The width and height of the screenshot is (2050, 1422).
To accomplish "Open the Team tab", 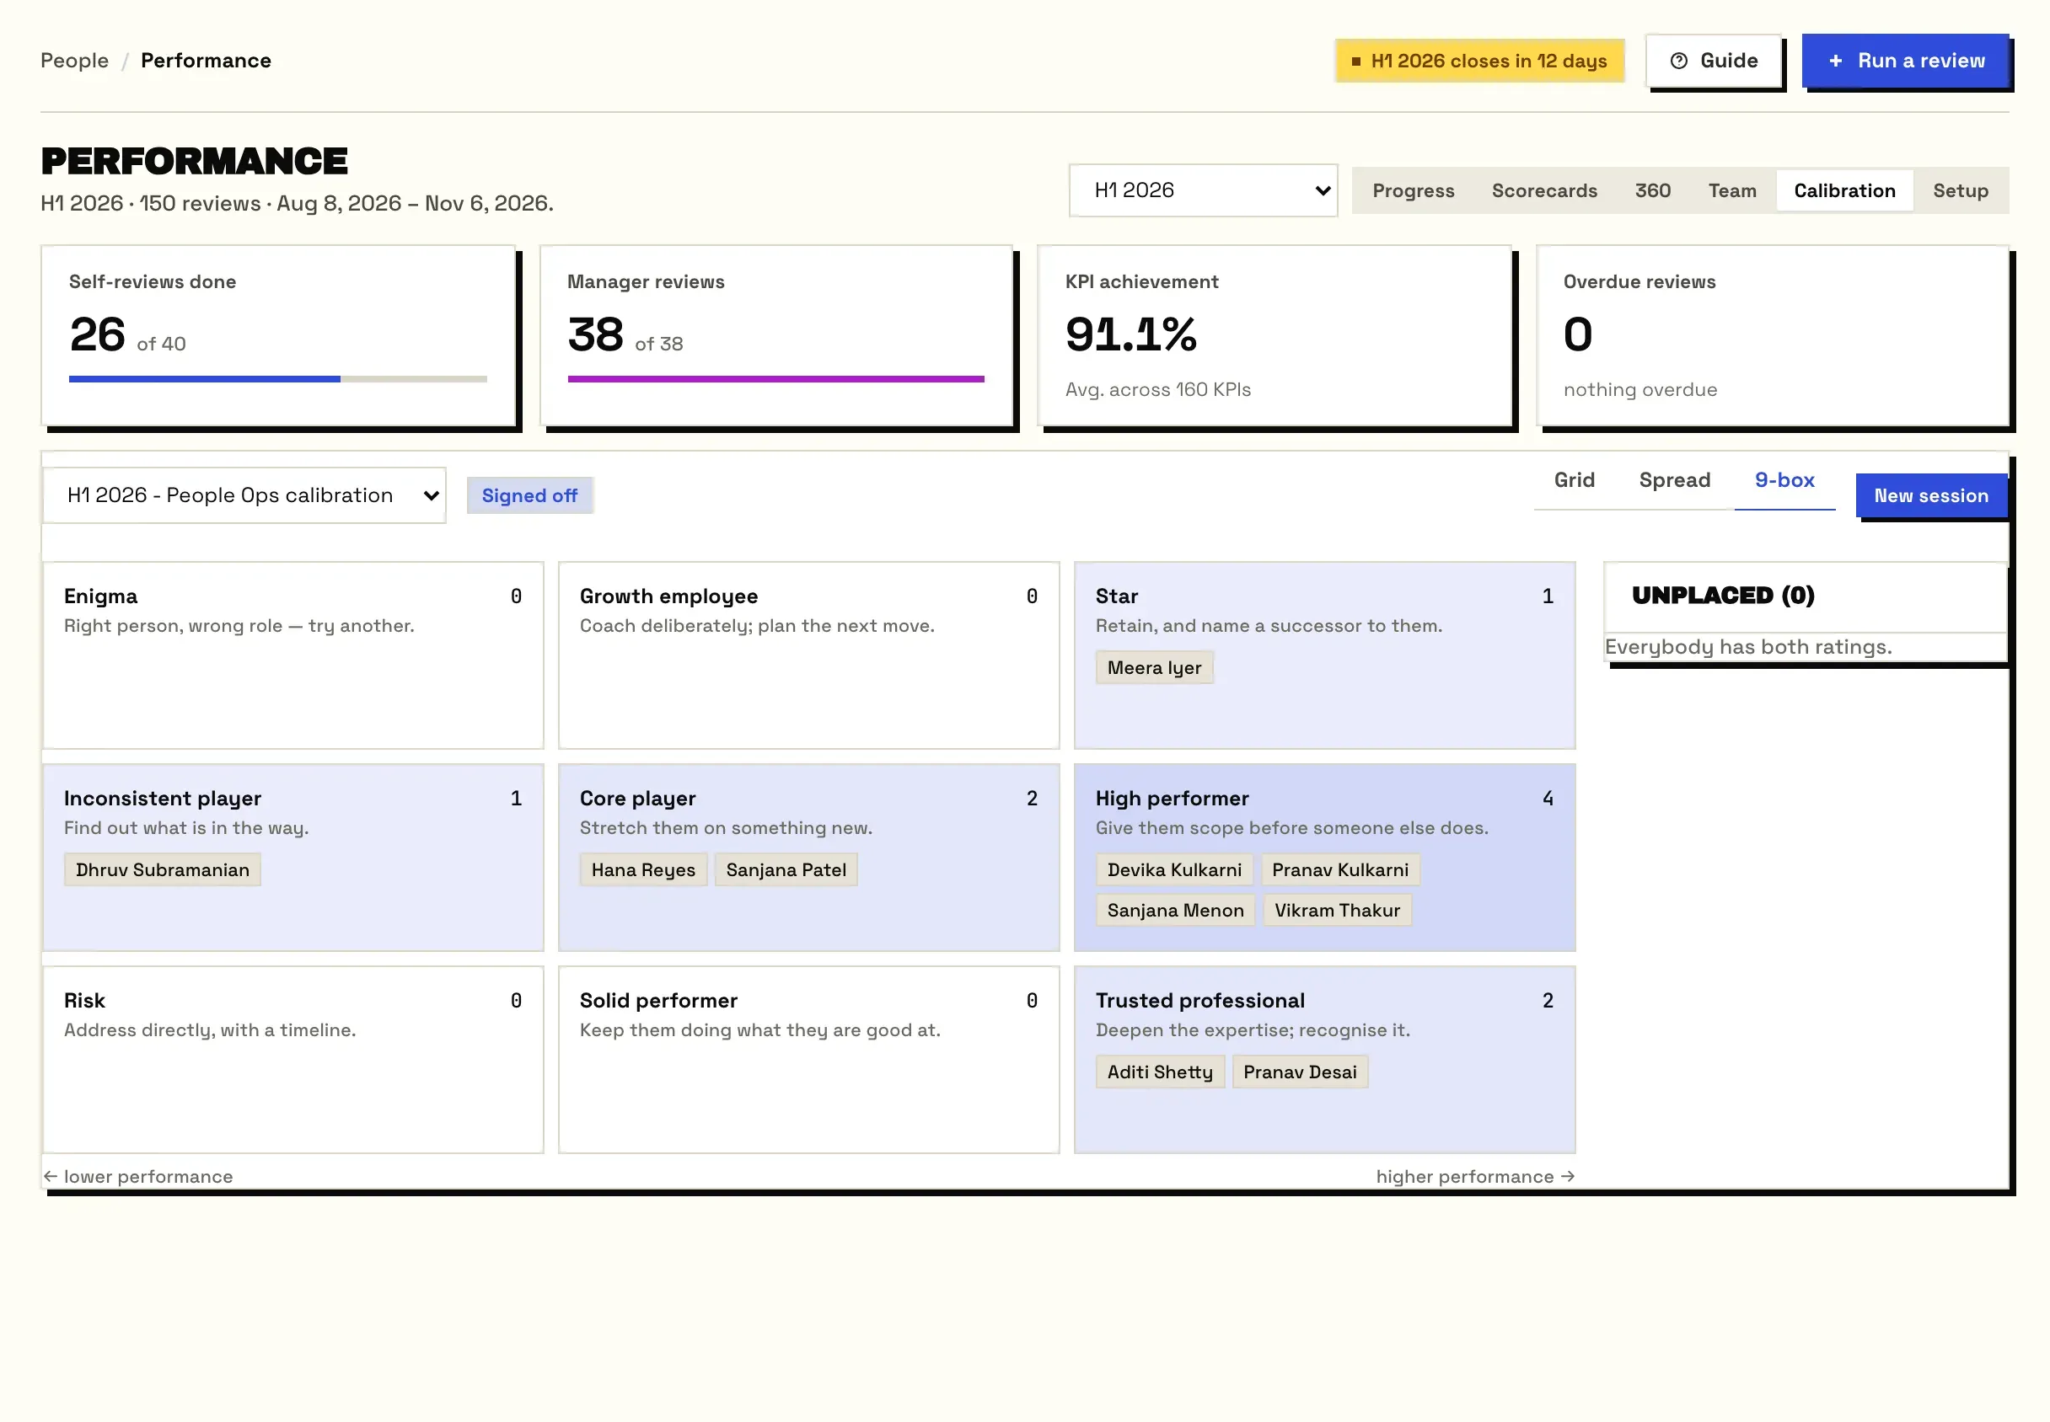I will click(1732, 190).
